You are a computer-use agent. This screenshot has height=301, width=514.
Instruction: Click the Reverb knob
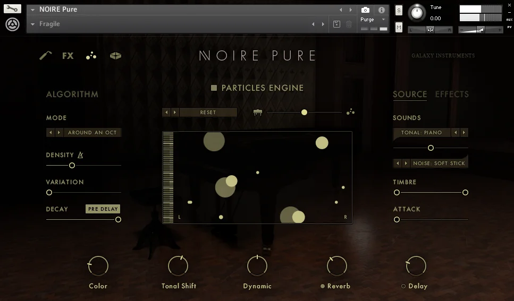[337, 265]
